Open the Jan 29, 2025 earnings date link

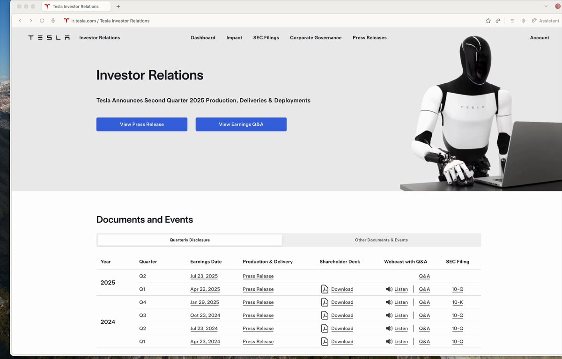(205, 302)
